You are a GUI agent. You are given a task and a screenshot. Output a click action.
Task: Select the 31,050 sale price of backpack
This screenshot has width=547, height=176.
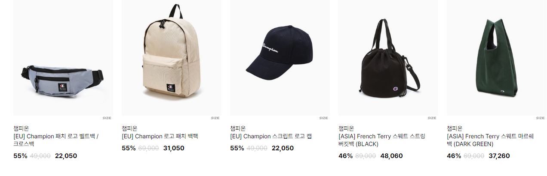pyautogui.click(x=174, y=148)
